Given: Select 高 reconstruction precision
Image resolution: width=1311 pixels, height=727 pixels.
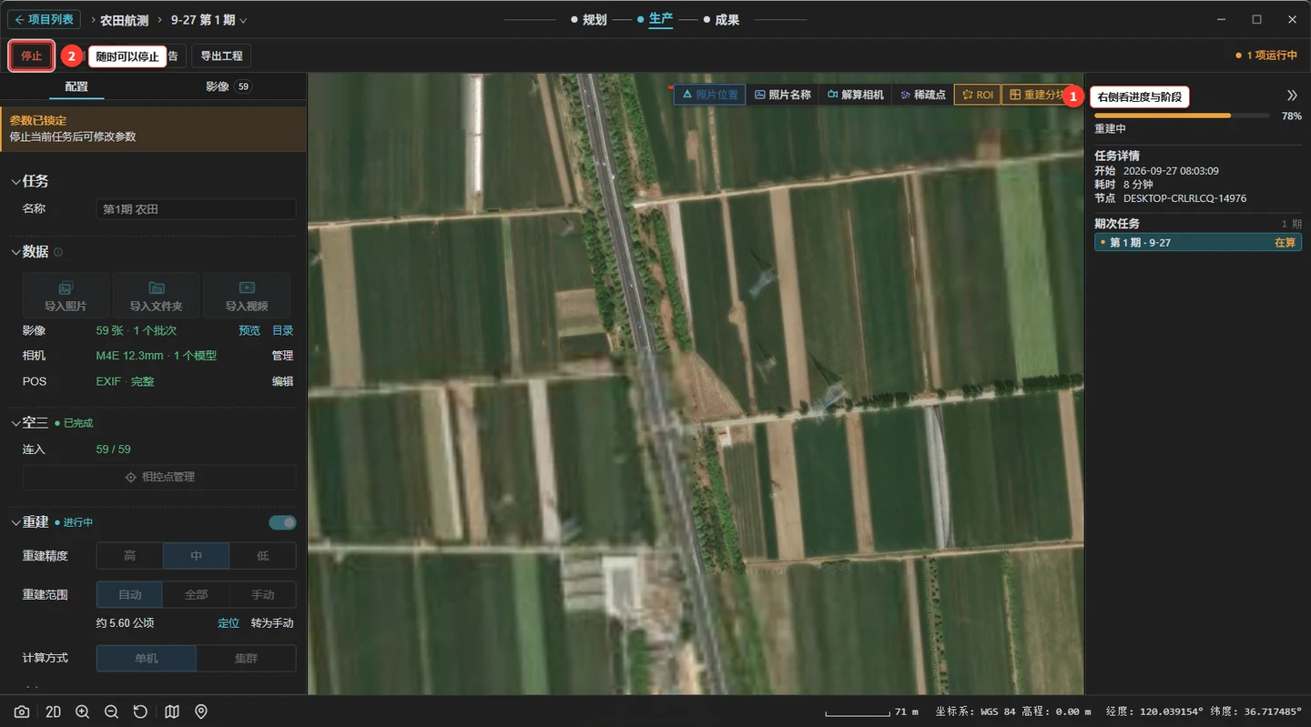Looking at the screenshot, I should coord(130,556).
